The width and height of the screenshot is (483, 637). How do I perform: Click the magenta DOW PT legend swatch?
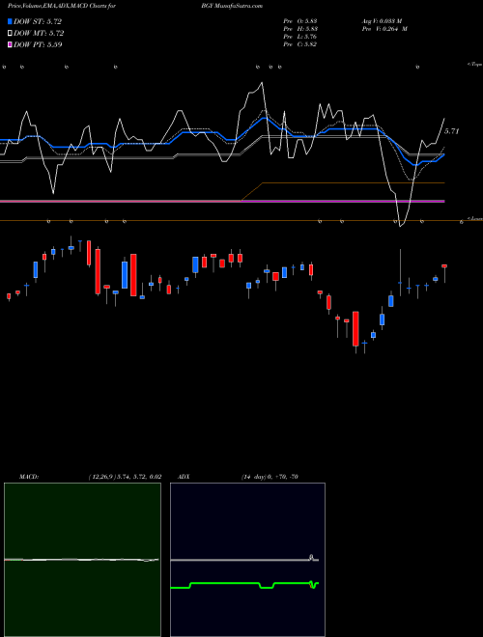pos(11,44)
